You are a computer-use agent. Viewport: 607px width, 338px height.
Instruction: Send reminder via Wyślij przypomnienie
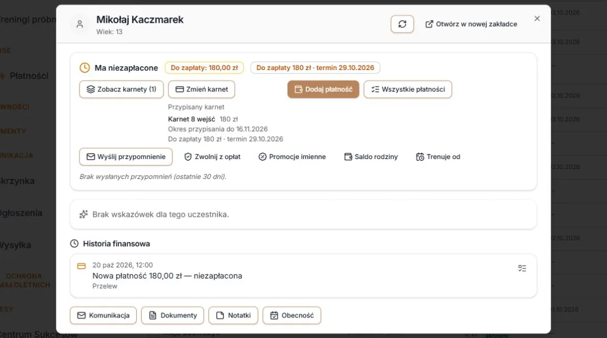pyautogui.click(x=126, y=157)
